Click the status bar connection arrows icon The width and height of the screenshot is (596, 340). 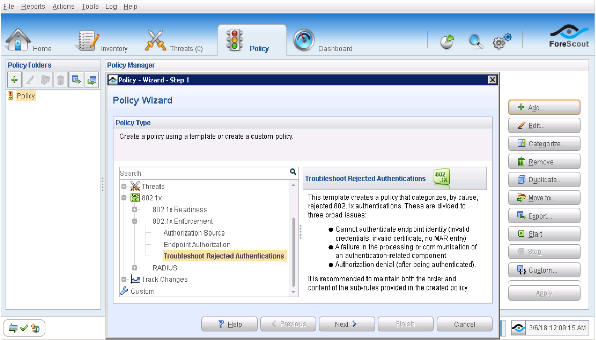tap(13, 328)
